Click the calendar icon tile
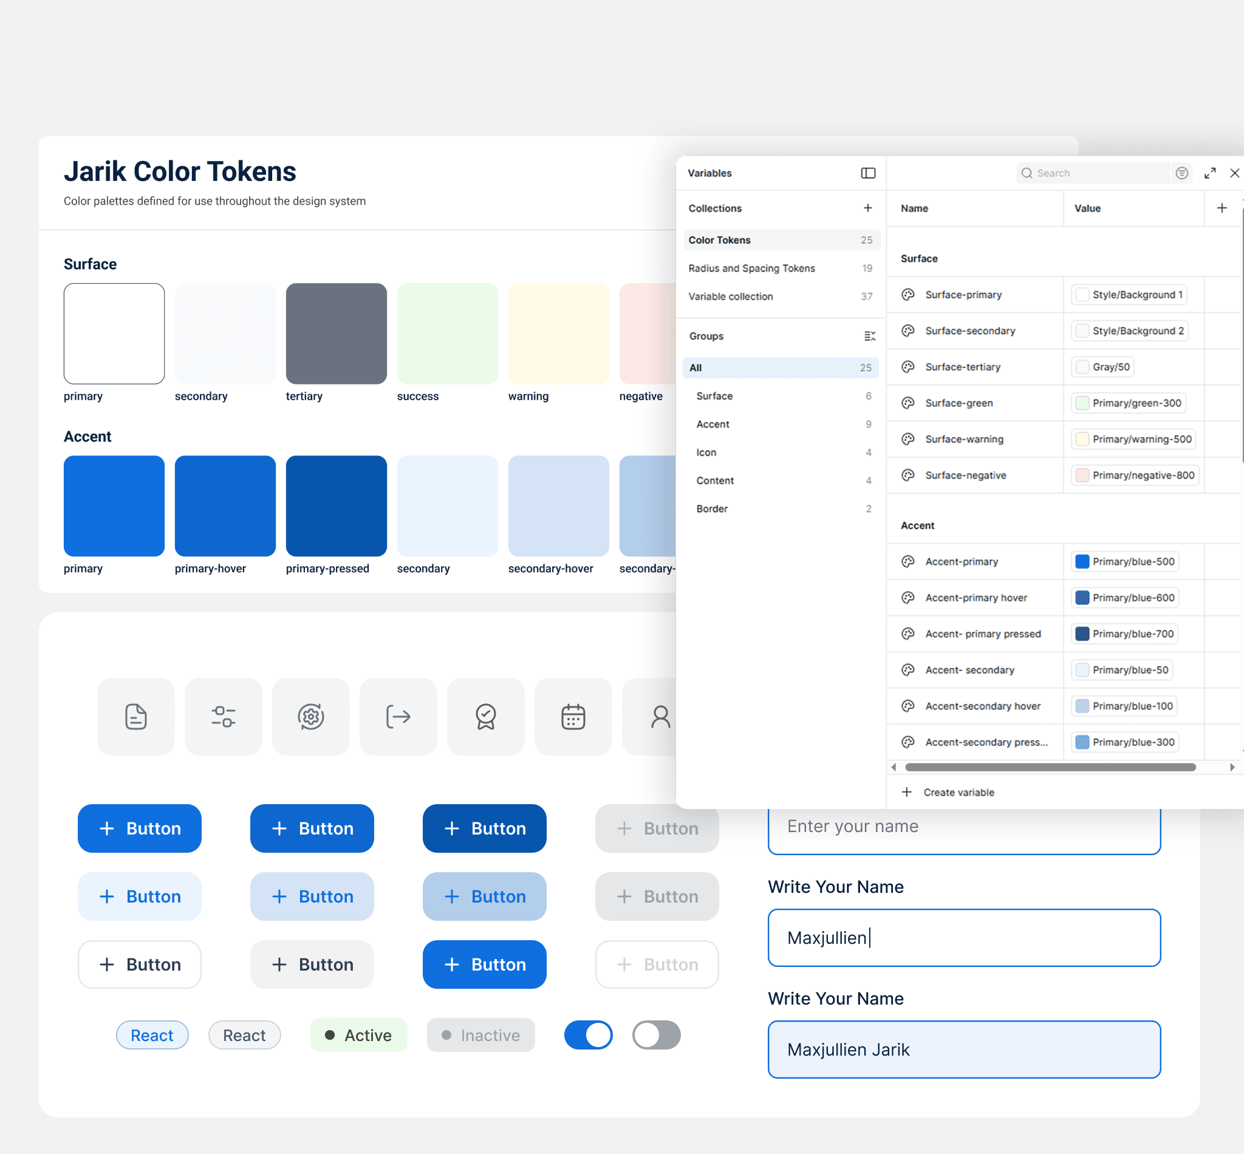Viewport: 1244px width, 1154px height. (573, 716)
